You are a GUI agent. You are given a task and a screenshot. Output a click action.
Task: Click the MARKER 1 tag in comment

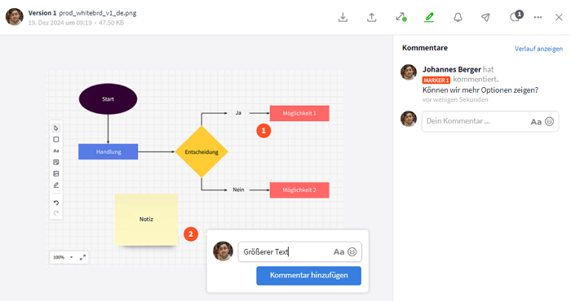(x=436, y=80)
